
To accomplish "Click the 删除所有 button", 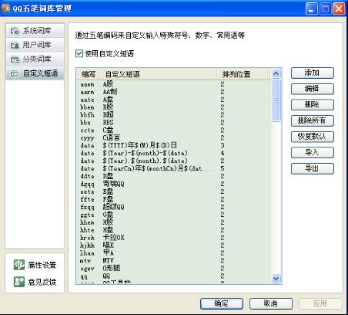I will pyautogui.click(x=313, y=120).
